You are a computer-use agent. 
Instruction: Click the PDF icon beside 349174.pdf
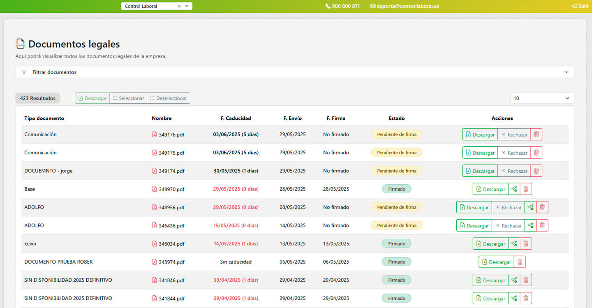[155, 171]
